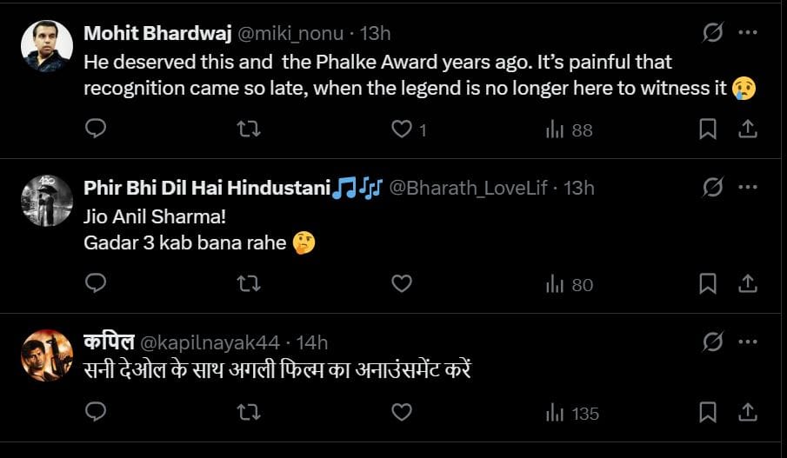Open Phir Bhi Dil Hai Hindustani profile name
This screenshot has height=458, width=787.
click(207, 188)
